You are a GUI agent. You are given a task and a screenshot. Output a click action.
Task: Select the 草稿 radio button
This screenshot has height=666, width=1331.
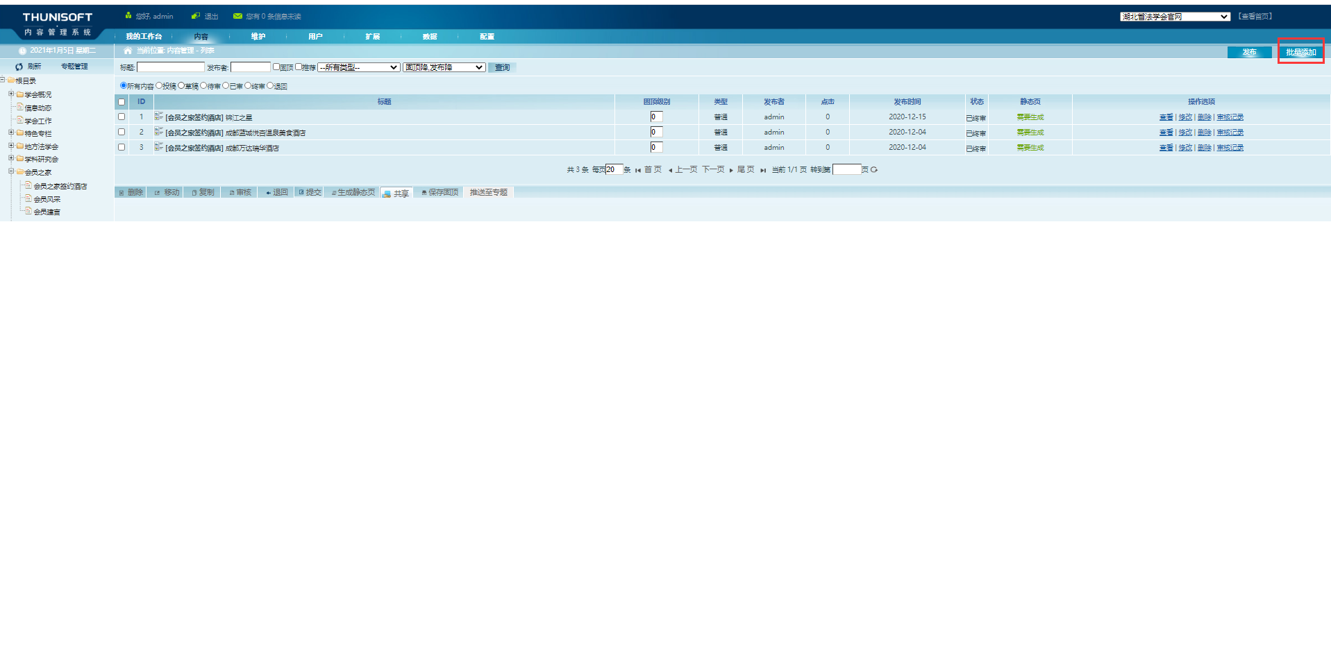pos(181,85)
